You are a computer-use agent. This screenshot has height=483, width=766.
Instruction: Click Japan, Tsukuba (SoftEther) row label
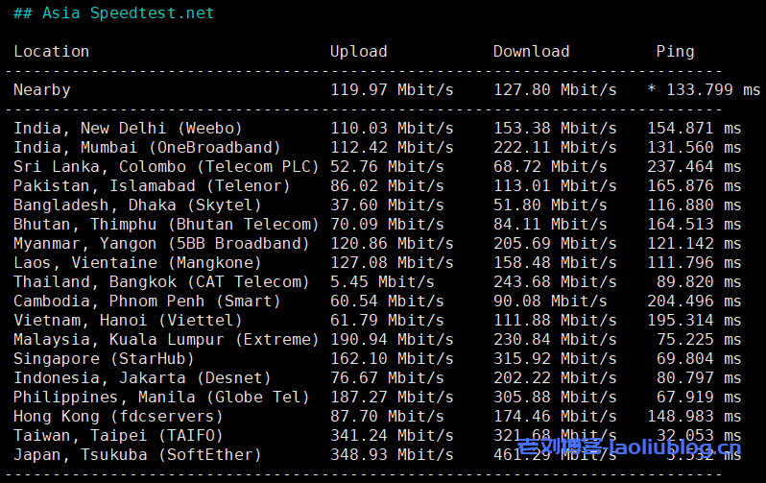pos(137,455)
